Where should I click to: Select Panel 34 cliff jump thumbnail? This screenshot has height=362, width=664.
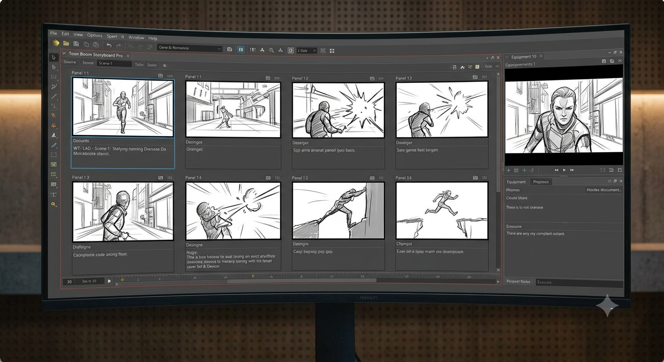point(442,211)
